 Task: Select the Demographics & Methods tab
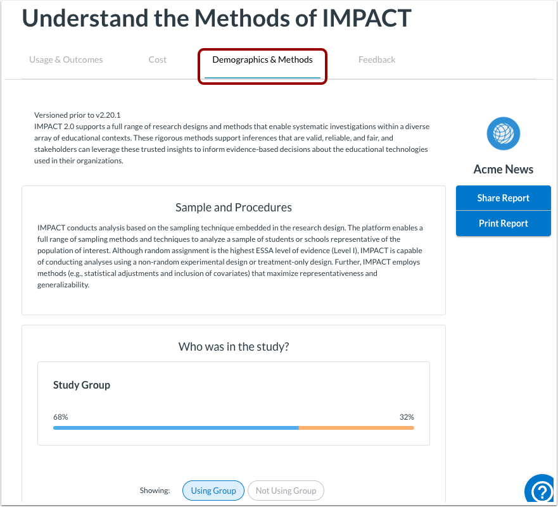coord(262,59)
